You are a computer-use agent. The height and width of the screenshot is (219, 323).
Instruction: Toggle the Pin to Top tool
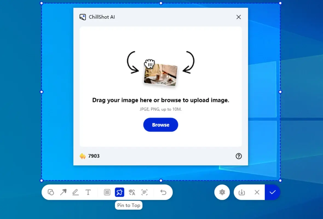pyautogui.click(x=119, y=192)
